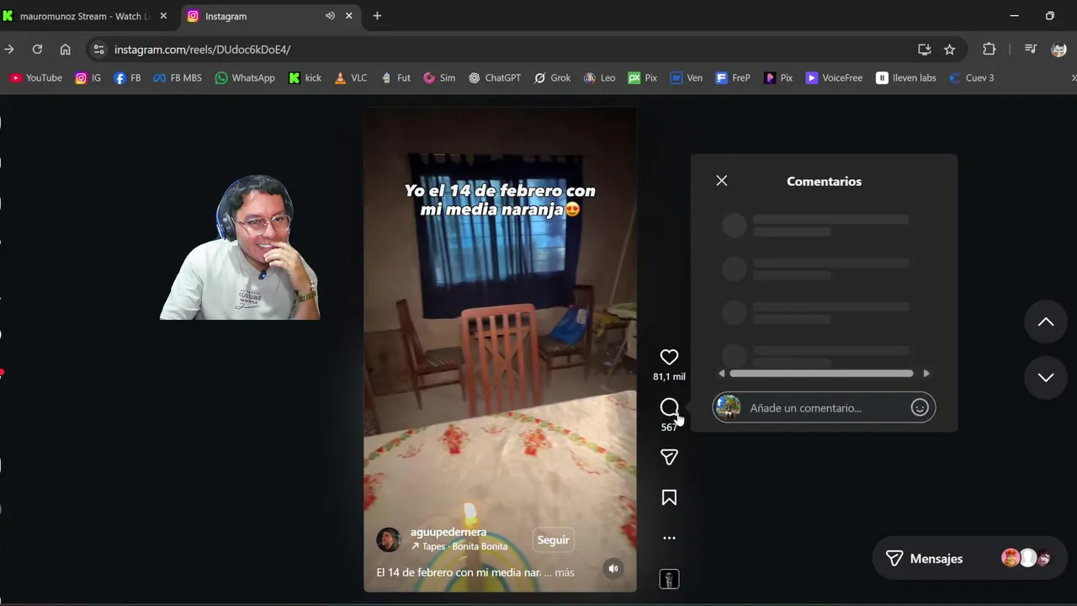This screenshot has height=606, width=1077.
Task: Open WhatsApp bookmark
Action: pos(245,77)
